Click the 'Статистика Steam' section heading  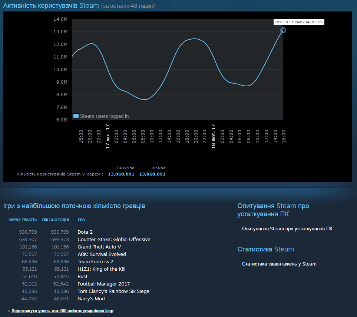point(265,249)
